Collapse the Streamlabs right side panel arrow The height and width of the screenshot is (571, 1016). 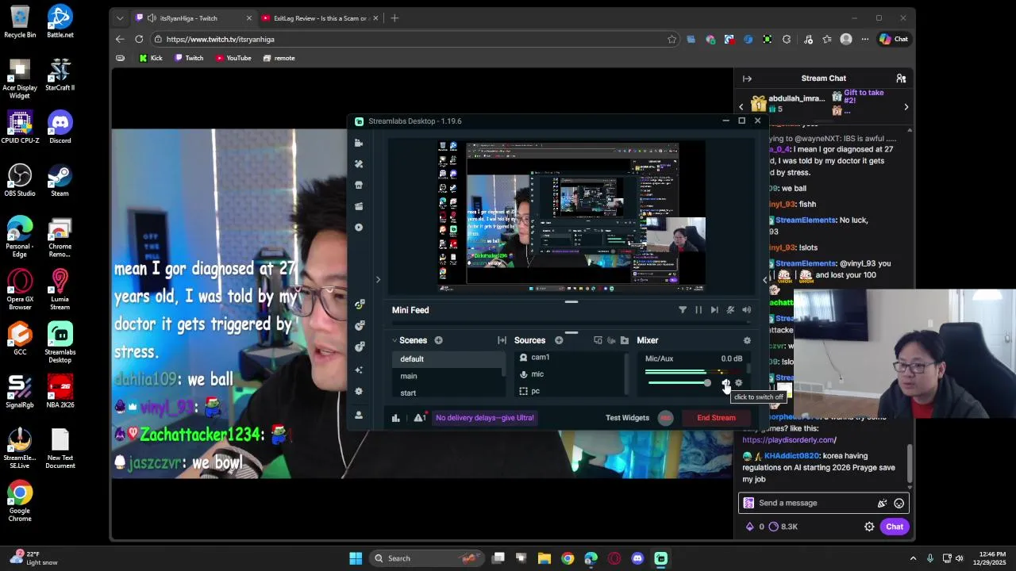pyautogui.click(x=764, y=279)
